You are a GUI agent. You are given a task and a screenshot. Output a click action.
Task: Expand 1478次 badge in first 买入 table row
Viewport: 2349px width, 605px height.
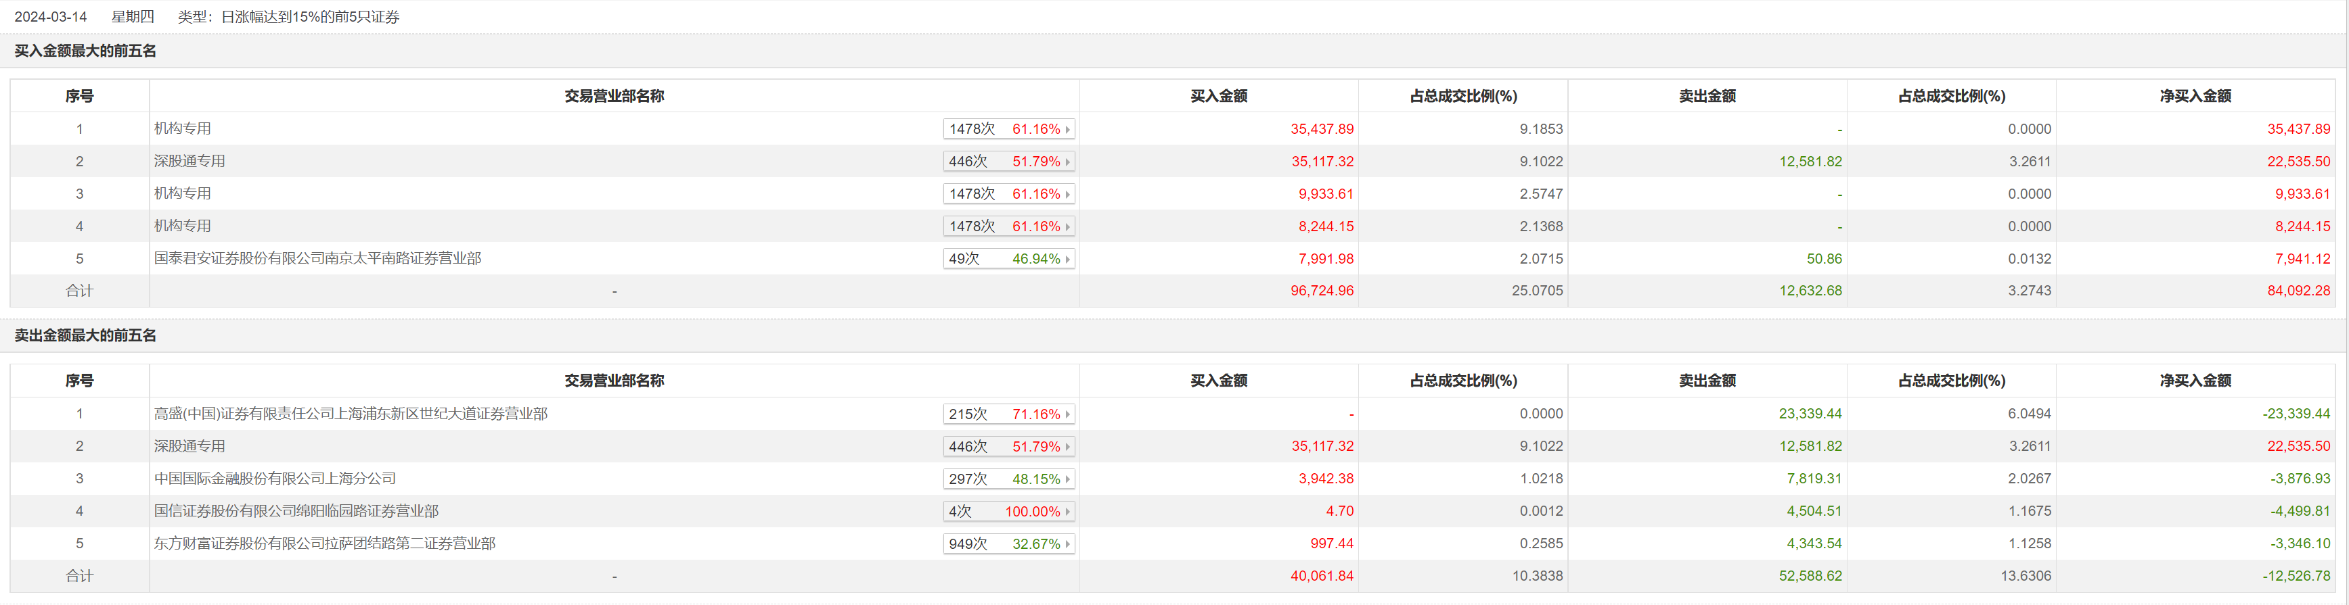1008,129
